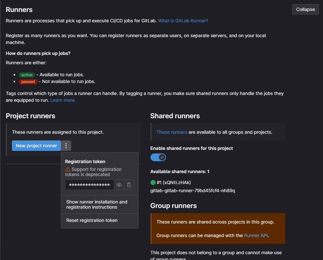
Task: Open the What is GitLab Runner link
Action: (x=183, y=21)
